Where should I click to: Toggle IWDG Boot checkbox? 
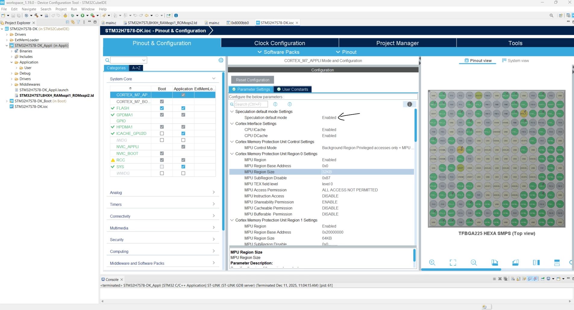pos(162,140)
